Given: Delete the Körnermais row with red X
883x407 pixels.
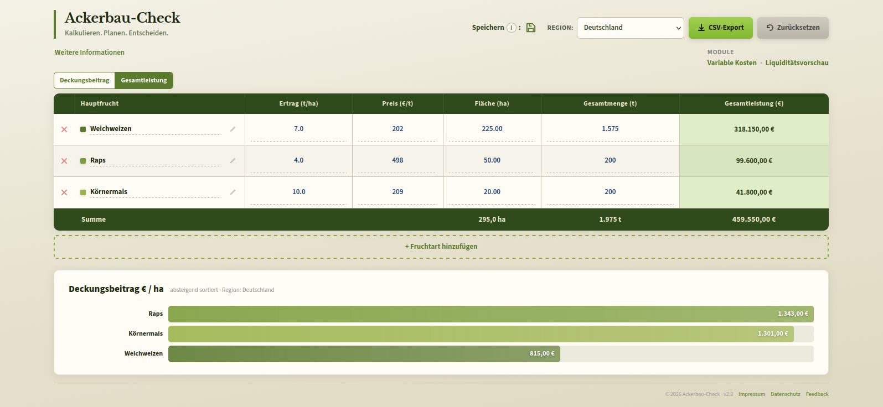Looking at the screenshot, I should pyautogui.click(x=64, y=192).
